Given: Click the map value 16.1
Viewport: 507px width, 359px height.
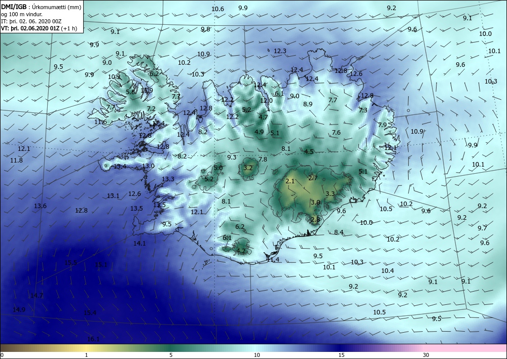Looking at the screenshot, I should pos(93,339).
